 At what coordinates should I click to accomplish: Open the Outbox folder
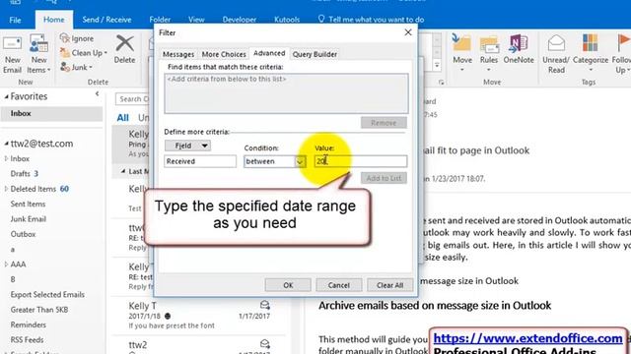(x=23, y=234)
